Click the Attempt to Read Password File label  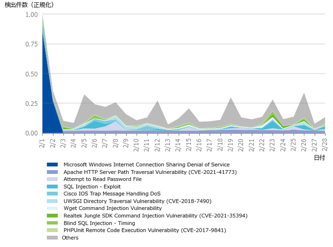(x=103, y=179)
